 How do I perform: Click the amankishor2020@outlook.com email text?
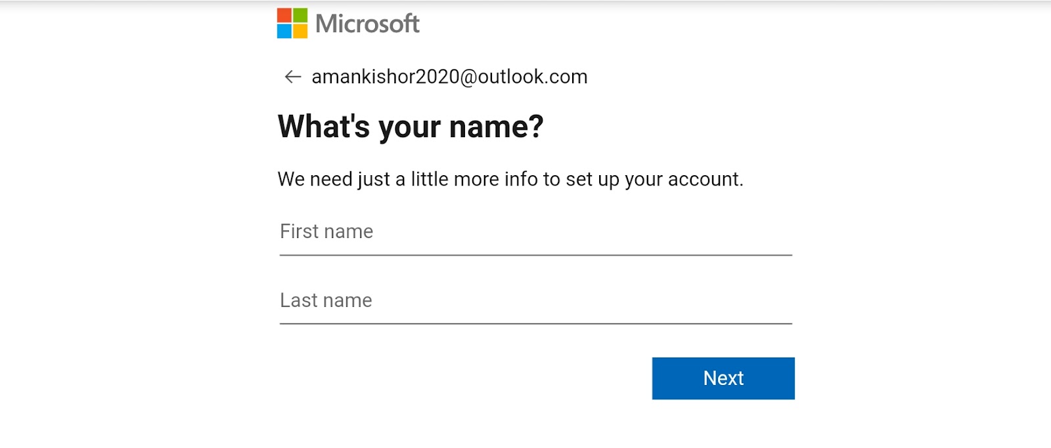tap(449, 77)
